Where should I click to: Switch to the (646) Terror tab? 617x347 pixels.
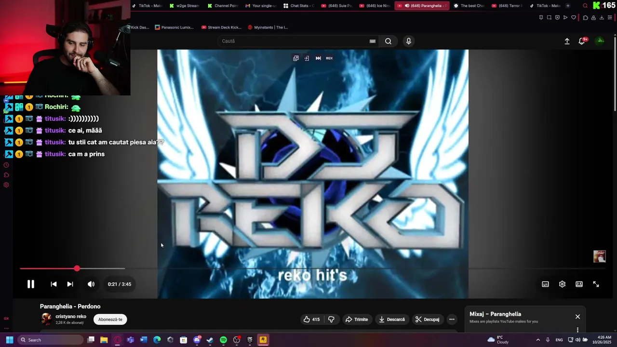pos(507,6)
